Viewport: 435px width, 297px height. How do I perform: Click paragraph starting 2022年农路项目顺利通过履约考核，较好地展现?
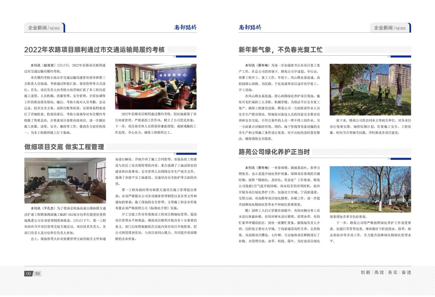pos(156,123)
